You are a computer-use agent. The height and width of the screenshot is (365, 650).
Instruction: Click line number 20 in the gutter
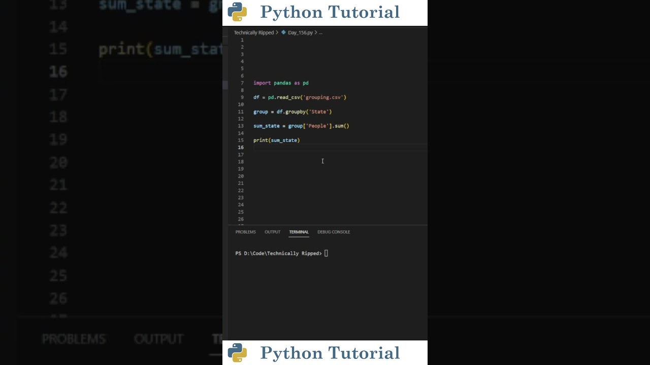pos(241,176)
